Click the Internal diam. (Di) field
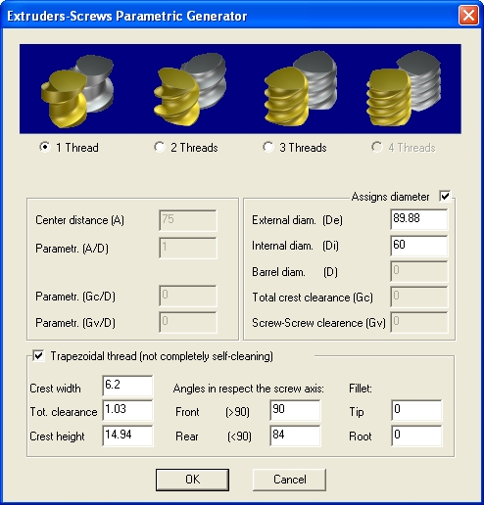Viewport: 484px width, 505px height. click(x=419, y=246)
